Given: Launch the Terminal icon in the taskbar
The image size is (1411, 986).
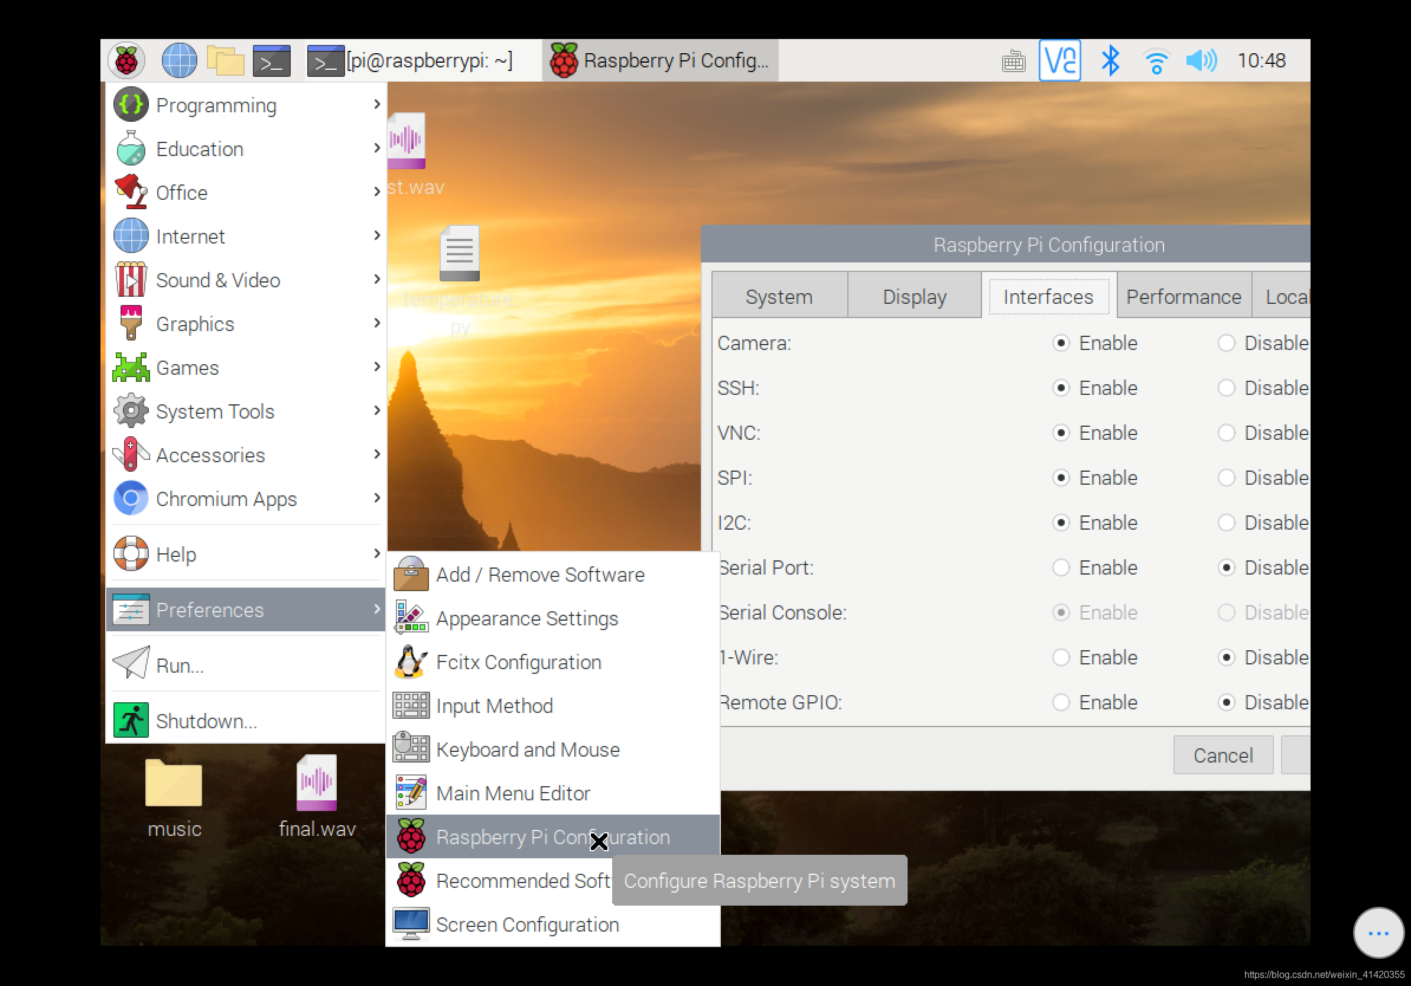Looking at the screenshot, I should (x=272, y=60).
